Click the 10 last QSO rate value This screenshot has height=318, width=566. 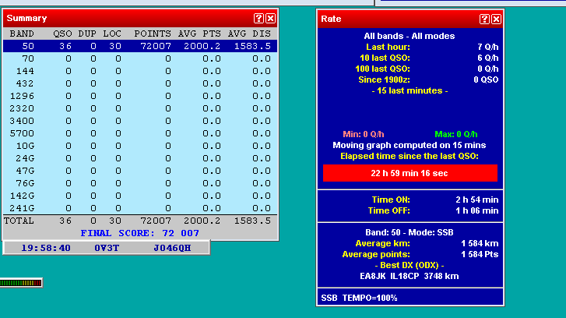pos(487,58)
